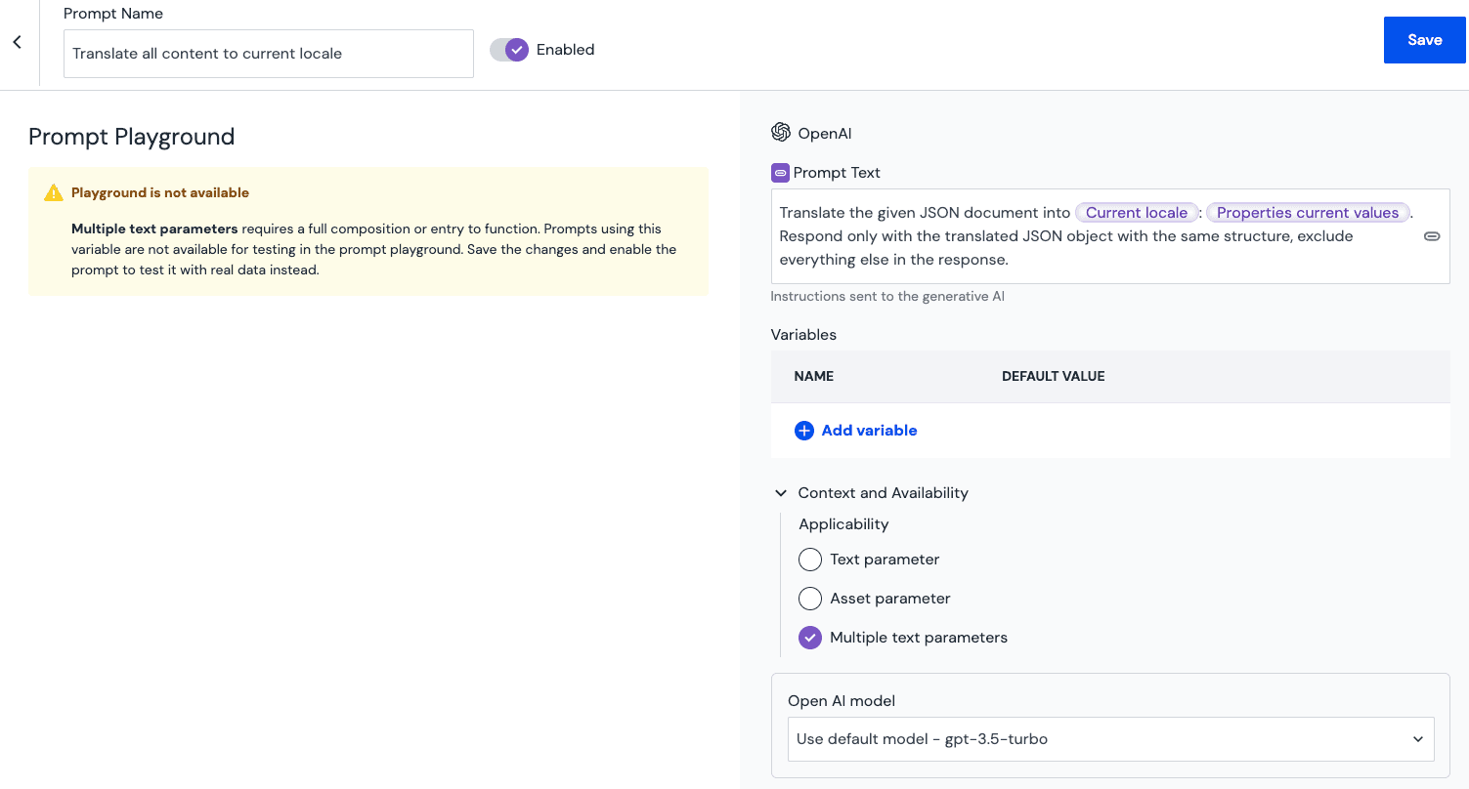Click the OpenAI logo icon
Viewport: 1469px width, 789px height.
point(780,133)
